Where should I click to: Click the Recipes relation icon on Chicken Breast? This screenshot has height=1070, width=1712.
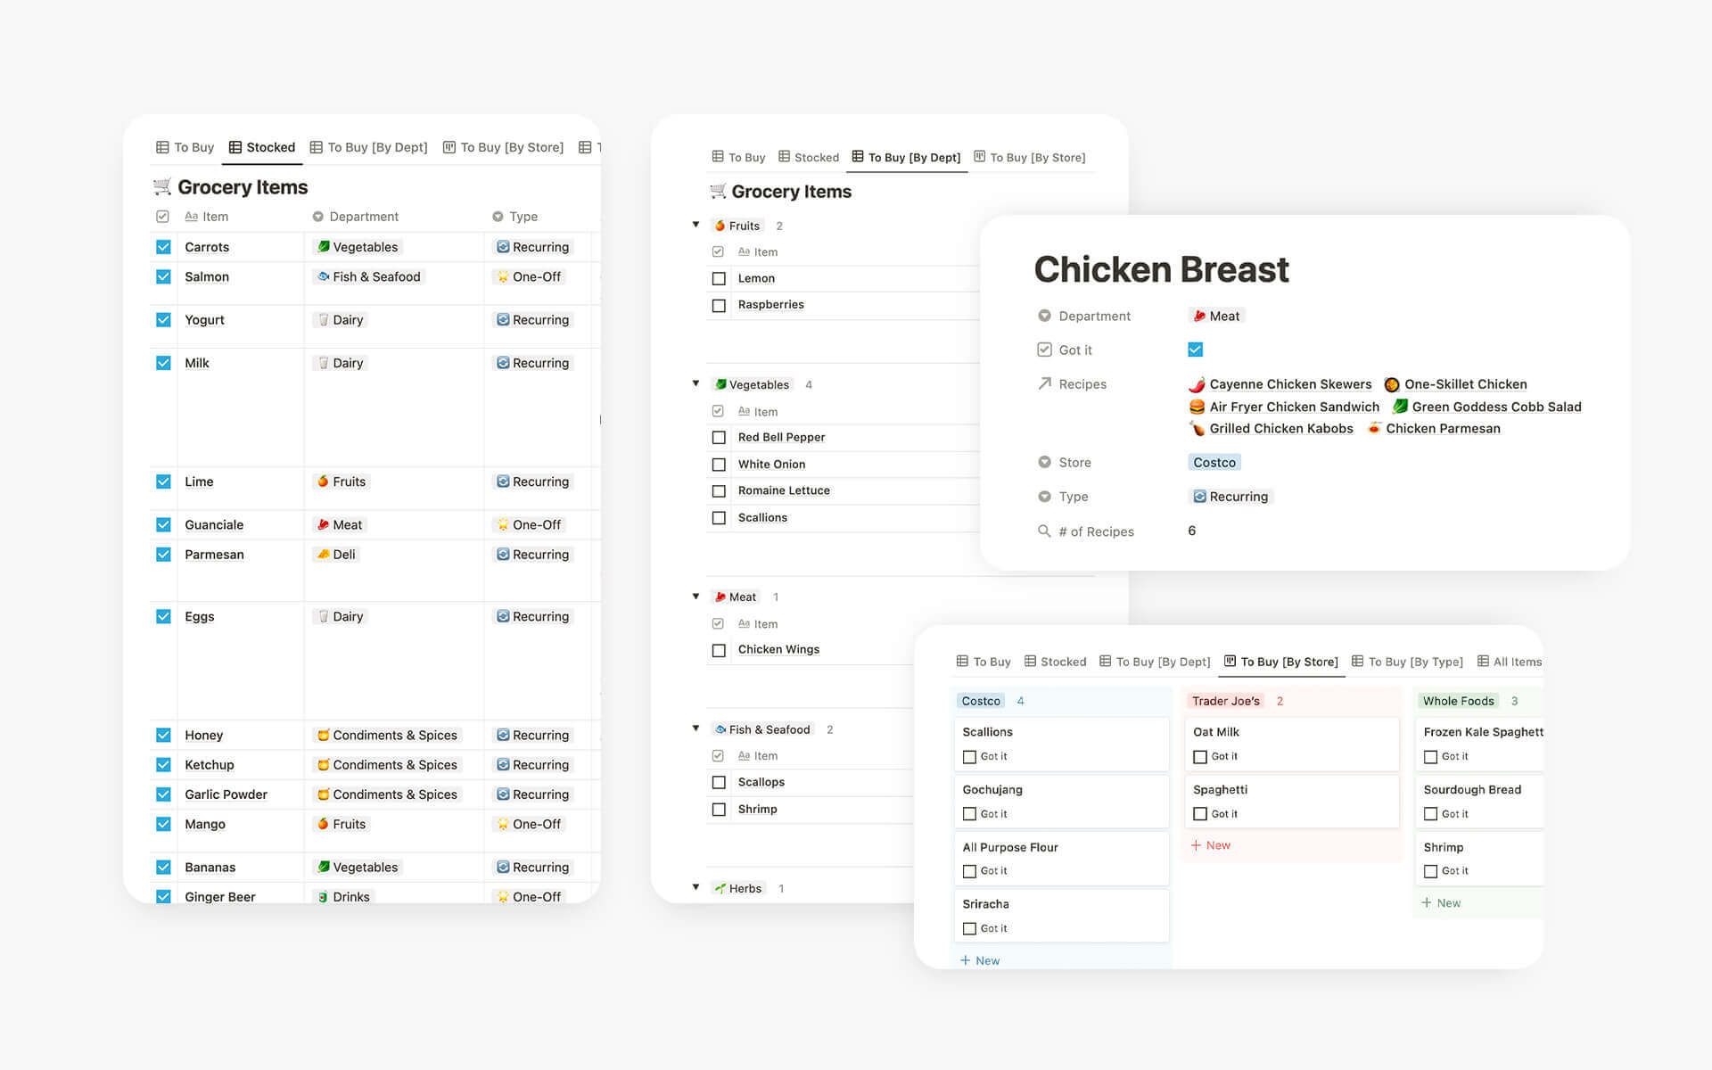[x=1042, y=383]
